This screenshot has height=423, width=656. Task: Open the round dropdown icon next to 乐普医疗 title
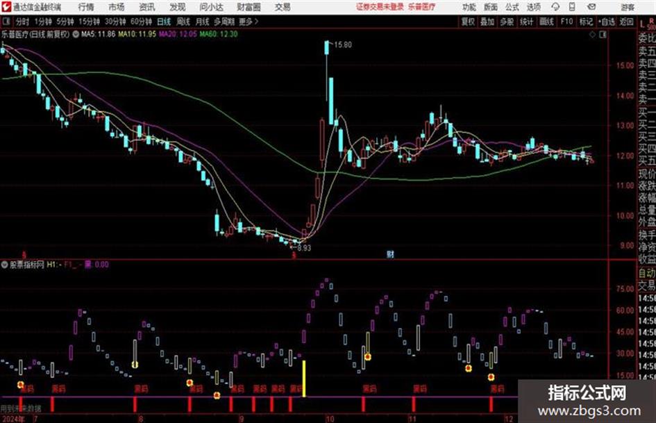[x=76, y=34]
